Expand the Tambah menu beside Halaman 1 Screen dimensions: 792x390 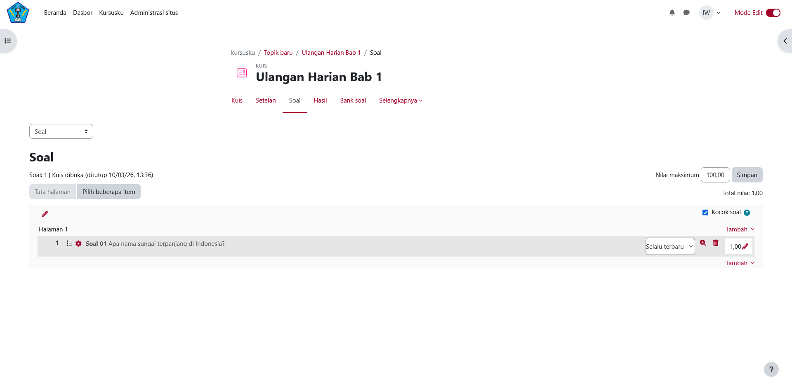pyautogui.click(x=740, y=229)
